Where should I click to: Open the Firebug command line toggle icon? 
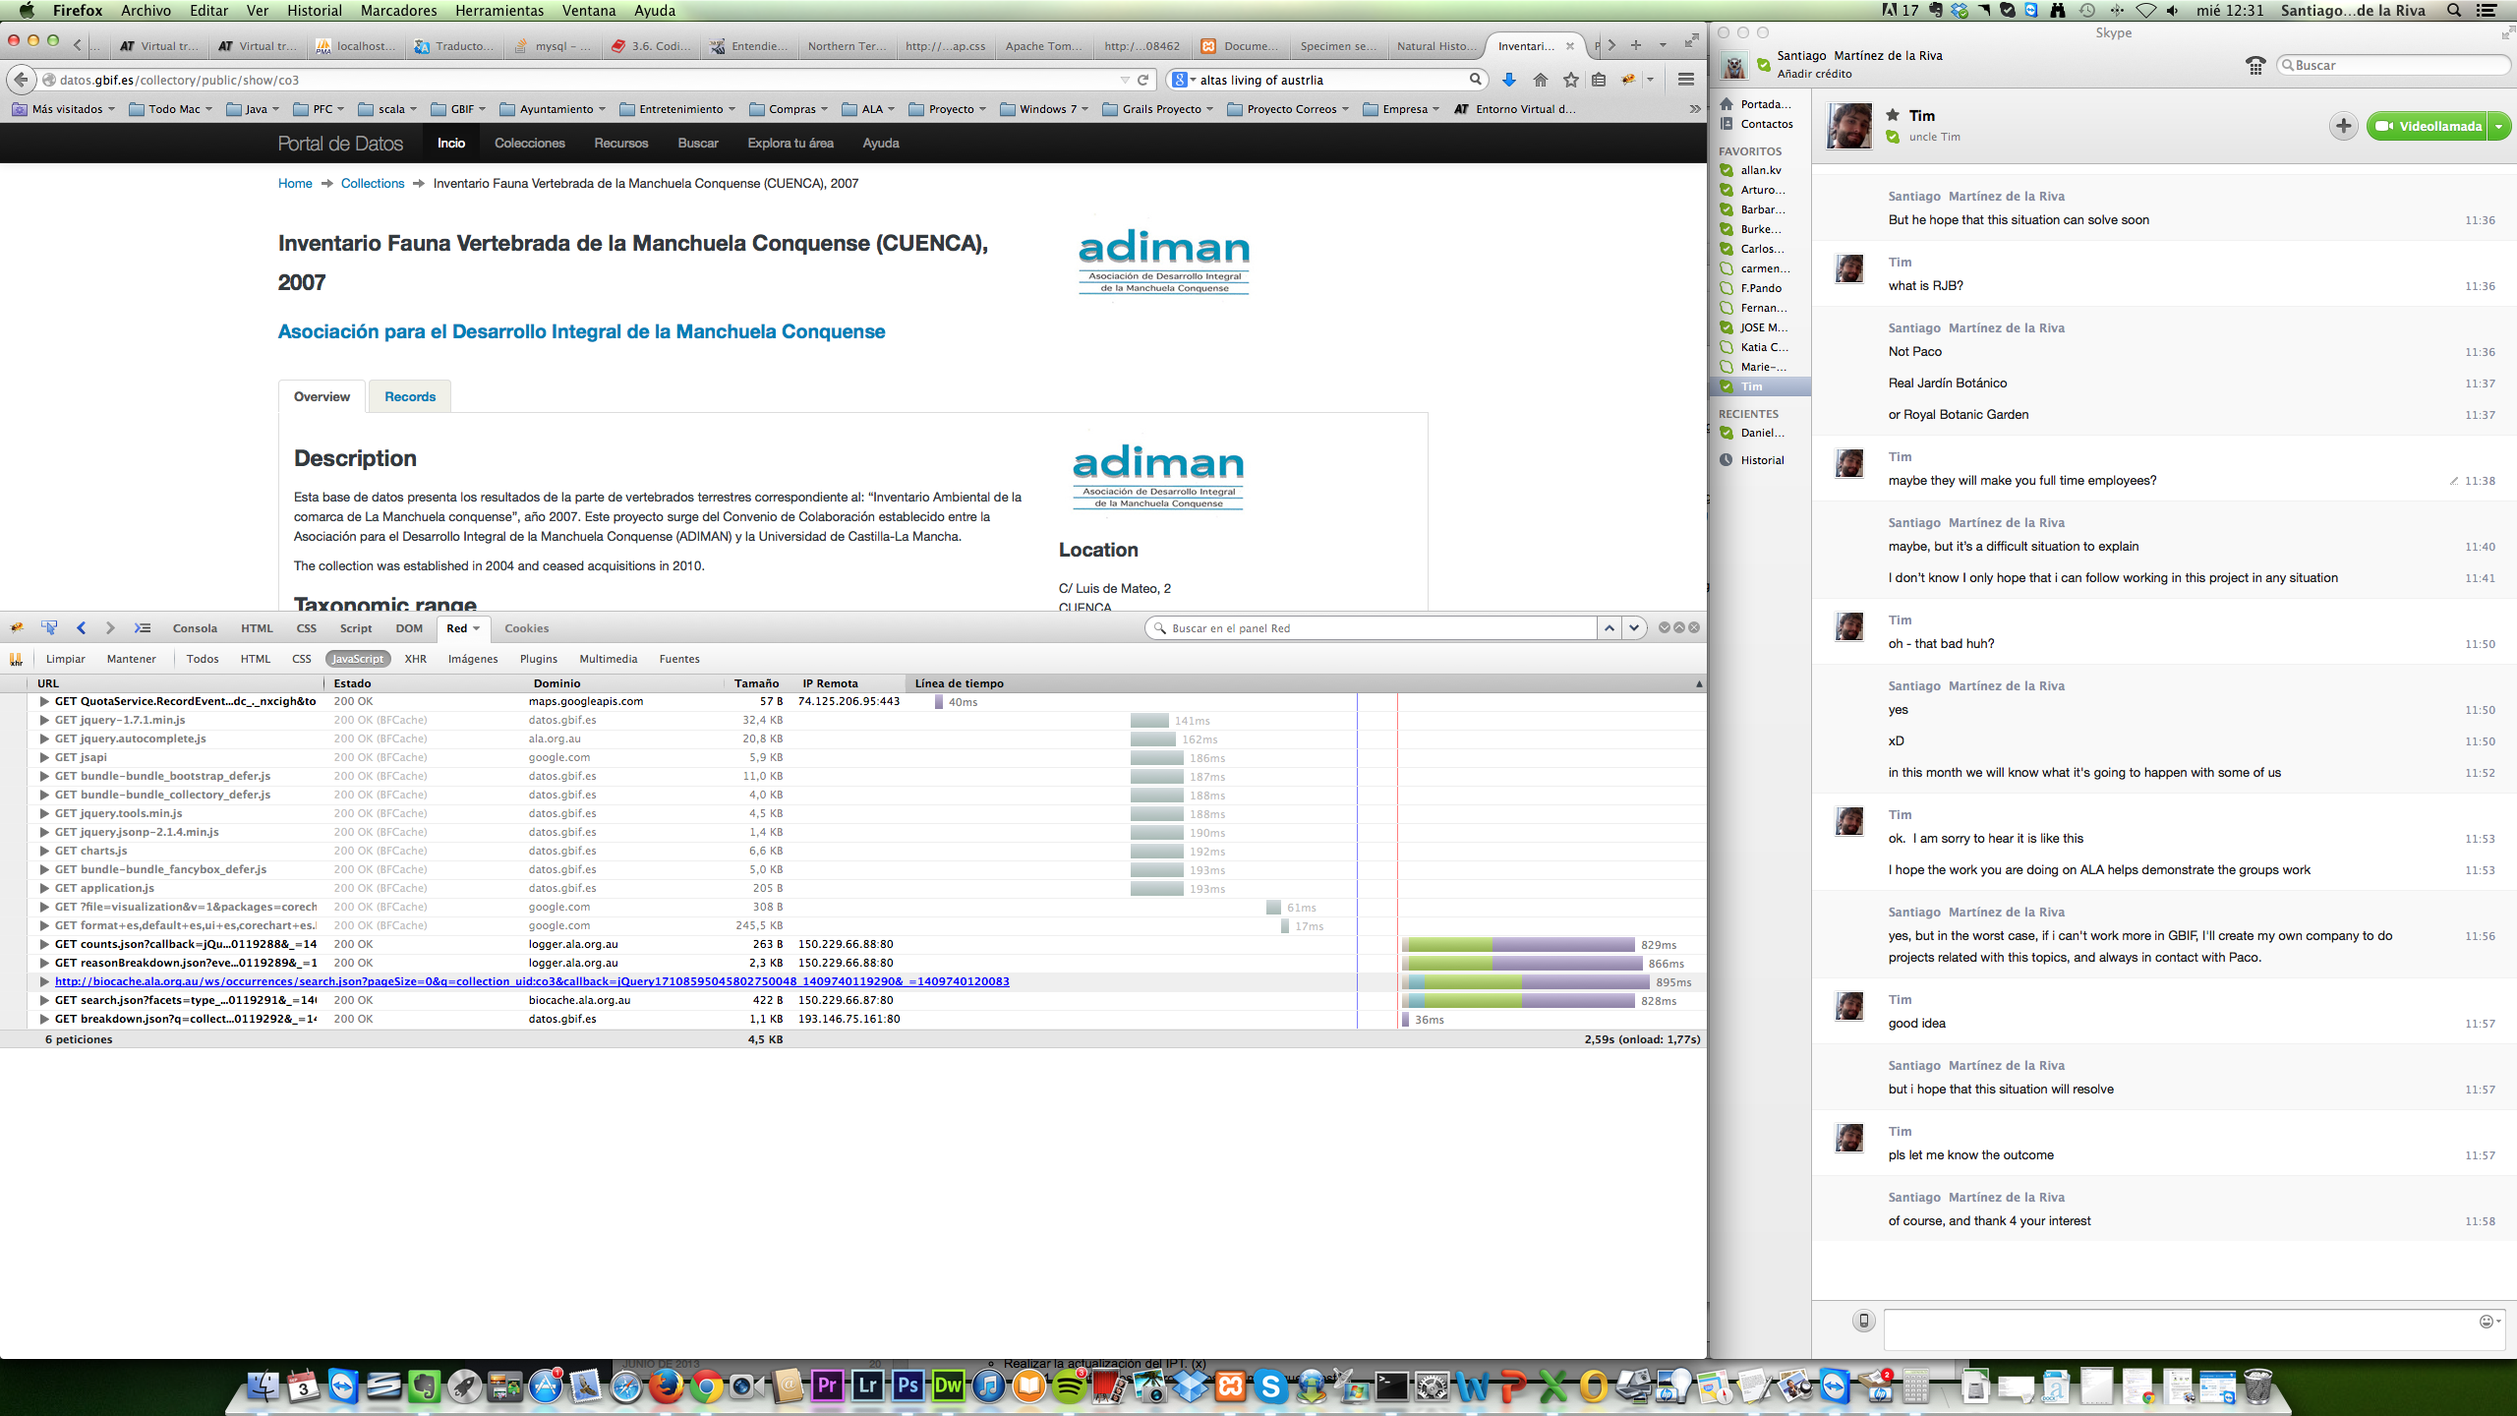point(143,627)
